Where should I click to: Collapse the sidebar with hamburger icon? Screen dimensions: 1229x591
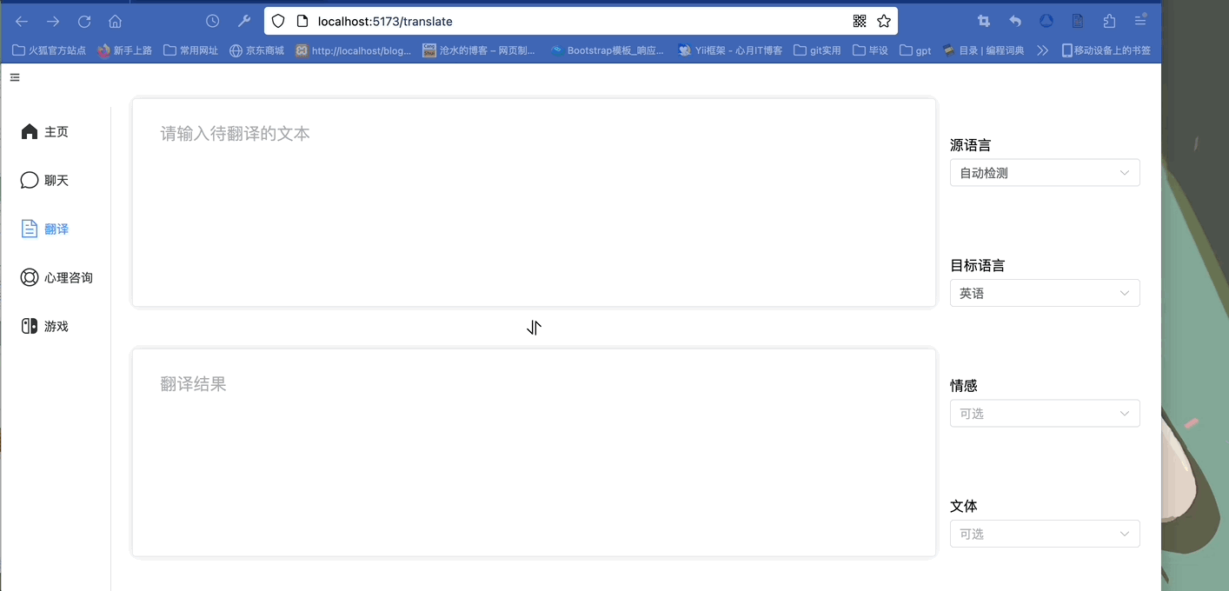click(x=15, y=77)
